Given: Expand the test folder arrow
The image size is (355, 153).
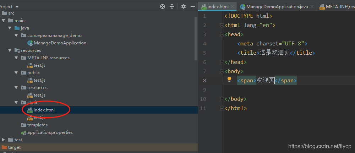Looking at the screenshot, I should pos(4,140).
